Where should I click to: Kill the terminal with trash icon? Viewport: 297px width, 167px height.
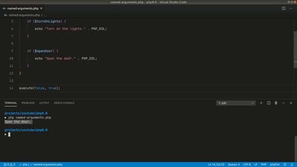point(276,103)
